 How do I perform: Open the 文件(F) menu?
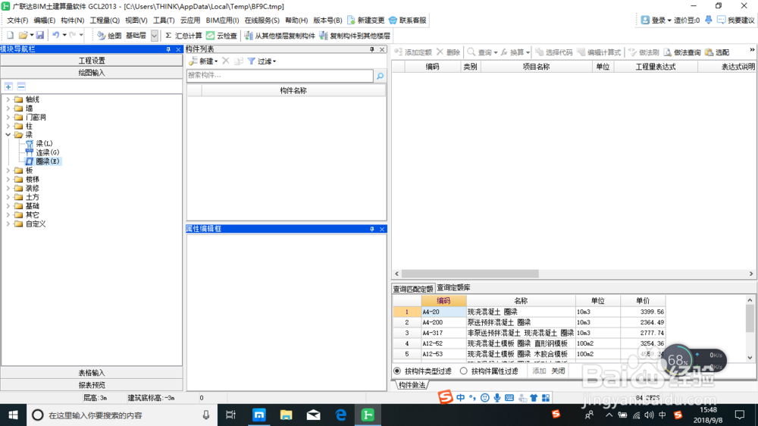point(17,20)
